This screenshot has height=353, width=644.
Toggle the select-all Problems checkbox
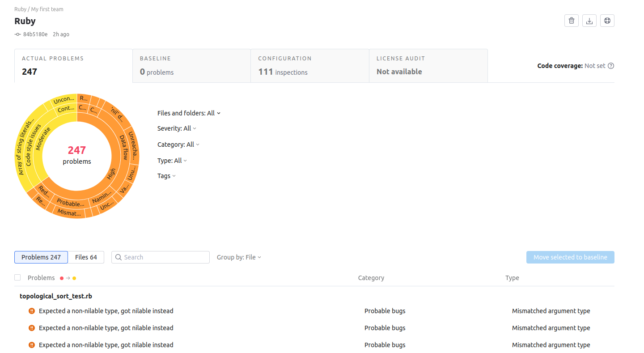17,277
